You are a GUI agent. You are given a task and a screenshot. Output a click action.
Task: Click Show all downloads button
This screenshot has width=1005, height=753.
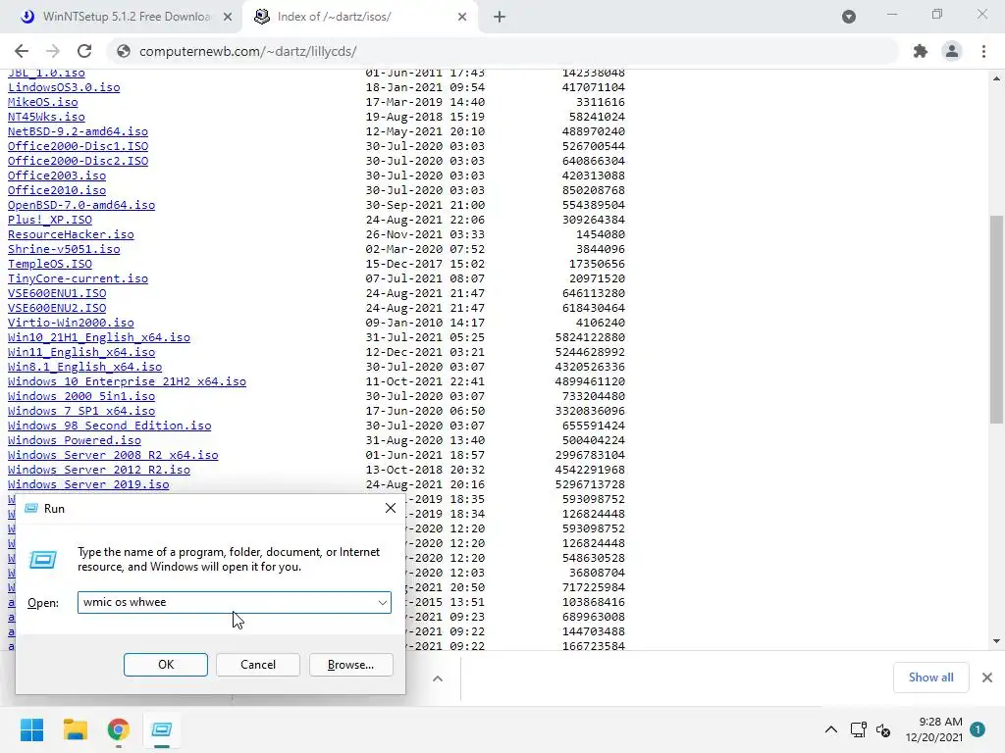click(930, 678)
